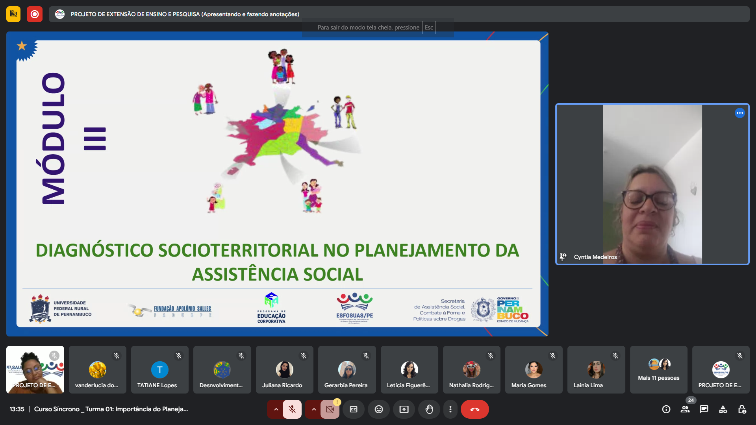Turn on the camera
The width and height of the screenshot is (756, 425).
pyautogui.click(x=330, y=409)
